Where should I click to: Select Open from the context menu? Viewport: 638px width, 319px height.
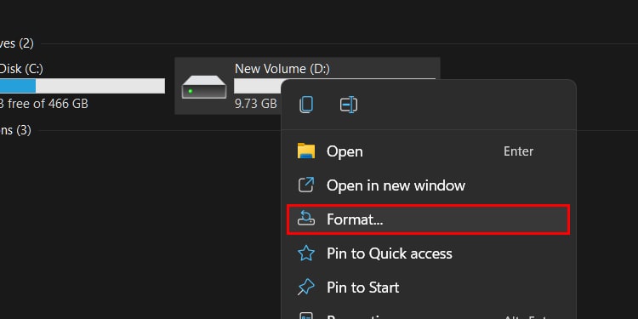(x=428, y=151)
